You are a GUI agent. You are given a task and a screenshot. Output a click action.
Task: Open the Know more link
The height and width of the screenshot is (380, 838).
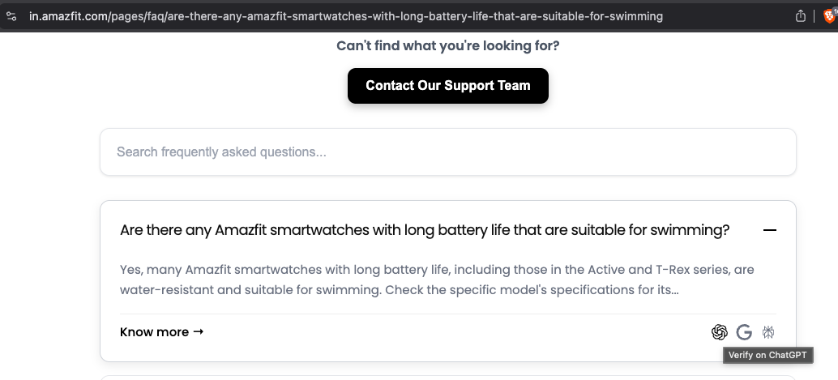click(154, 331)
